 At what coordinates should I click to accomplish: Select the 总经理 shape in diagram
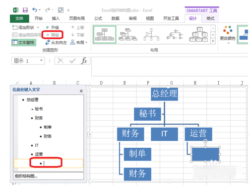point(164,94)
